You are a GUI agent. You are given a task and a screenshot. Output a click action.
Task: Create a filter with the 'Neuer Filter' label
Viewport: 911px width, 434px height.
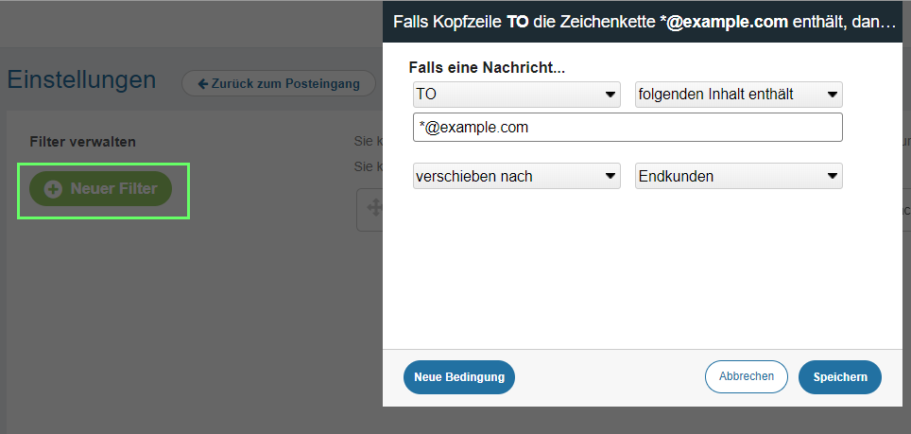(113, 189)
